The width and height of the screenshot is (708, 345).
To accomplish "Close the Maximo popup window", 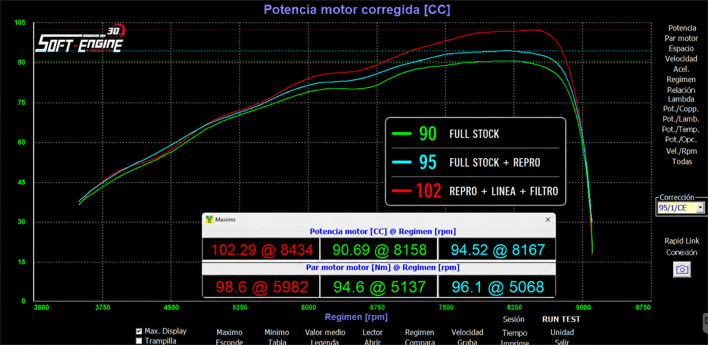I will tap(547, 220).
